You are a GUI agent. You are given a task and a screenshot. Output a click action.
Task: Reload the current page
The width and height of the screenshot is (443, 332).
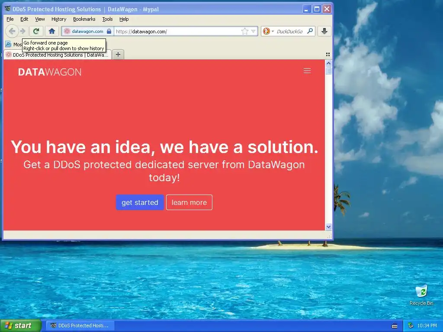click(x=36, y=31)
